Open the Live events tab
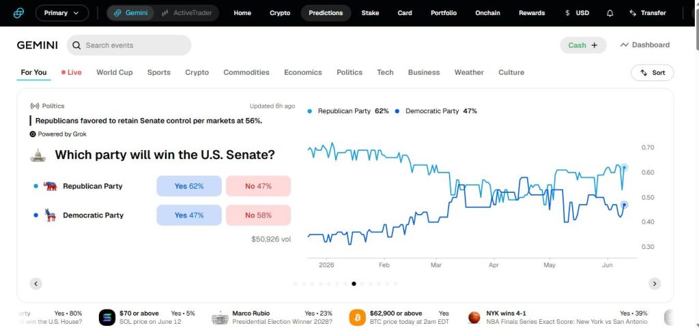 click(71, 72)
